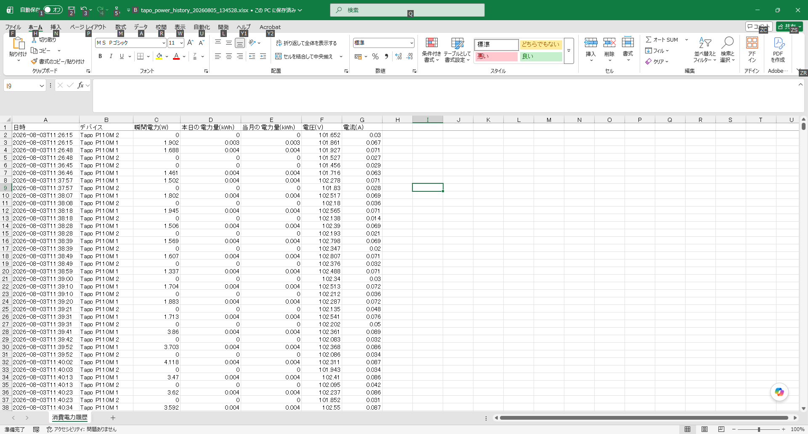Click the Insert cells (挿入) icon
Viewport: 808px width, 434px height.
590,42
